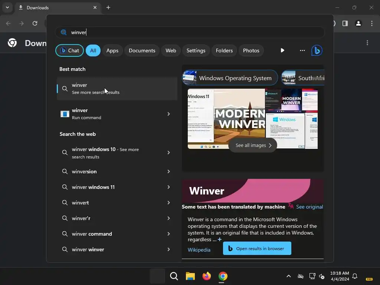380x285 pixels.
Task: Open the Chrome three-dot menu
Action: (x=372, y=23)
